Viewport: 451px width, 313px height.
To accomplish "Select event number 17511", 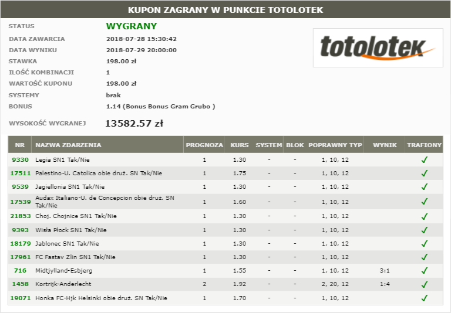I will pos(20,173).
